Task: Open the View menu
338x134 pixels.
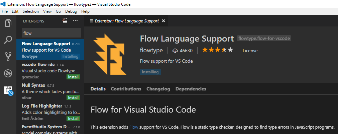Action: (x=47, y=11)
